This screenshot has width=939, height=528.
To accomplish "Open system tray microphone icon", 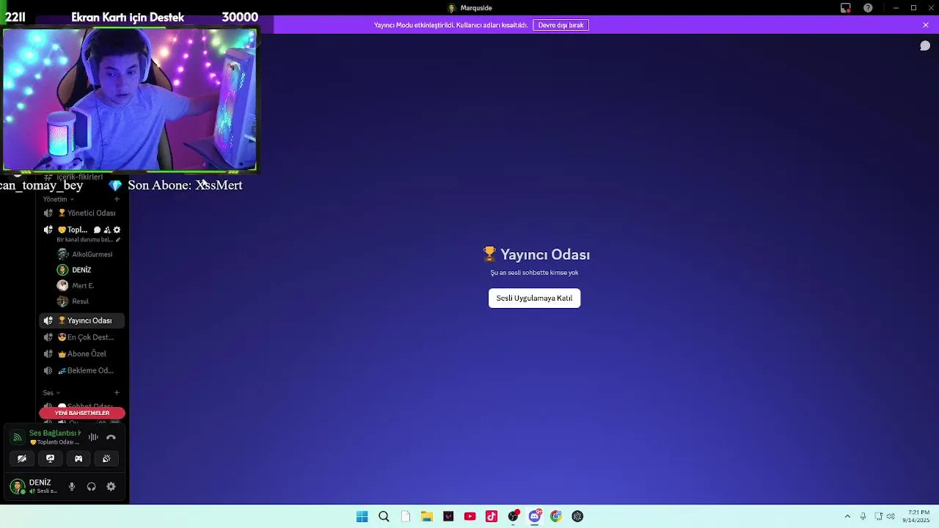I will (863, 516).
